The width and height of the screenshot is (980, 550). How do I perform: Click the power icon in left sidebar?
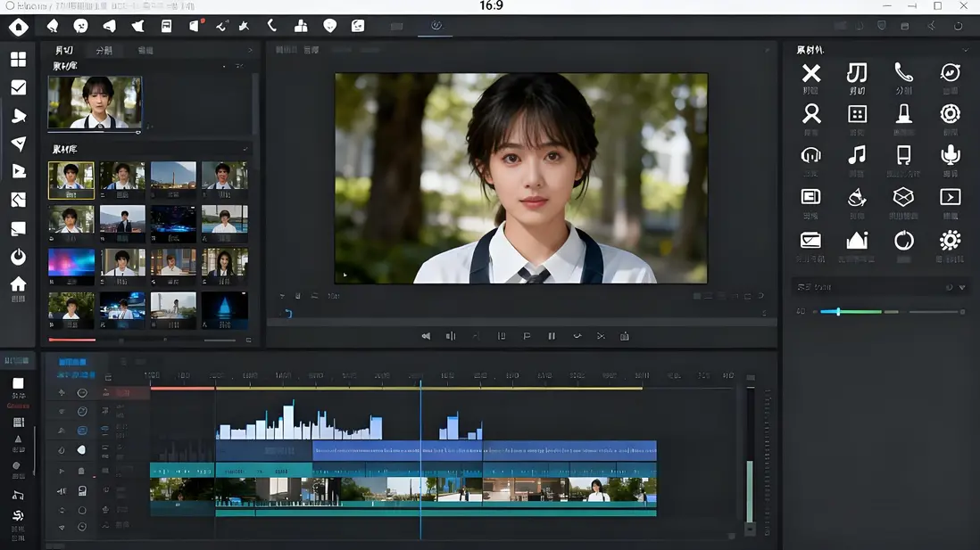[18, 257]
